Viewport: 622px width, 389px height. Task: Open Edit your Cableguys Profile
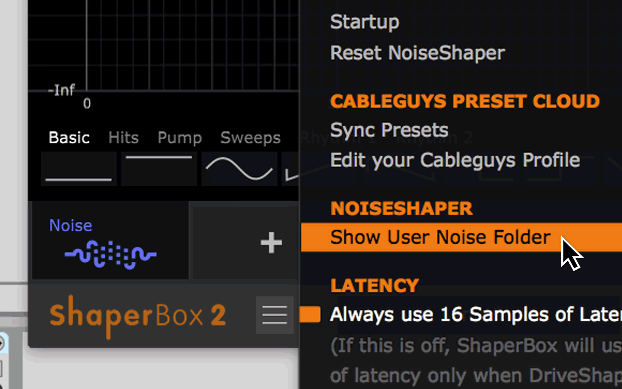pyautogui.click(x=455, y=160)
